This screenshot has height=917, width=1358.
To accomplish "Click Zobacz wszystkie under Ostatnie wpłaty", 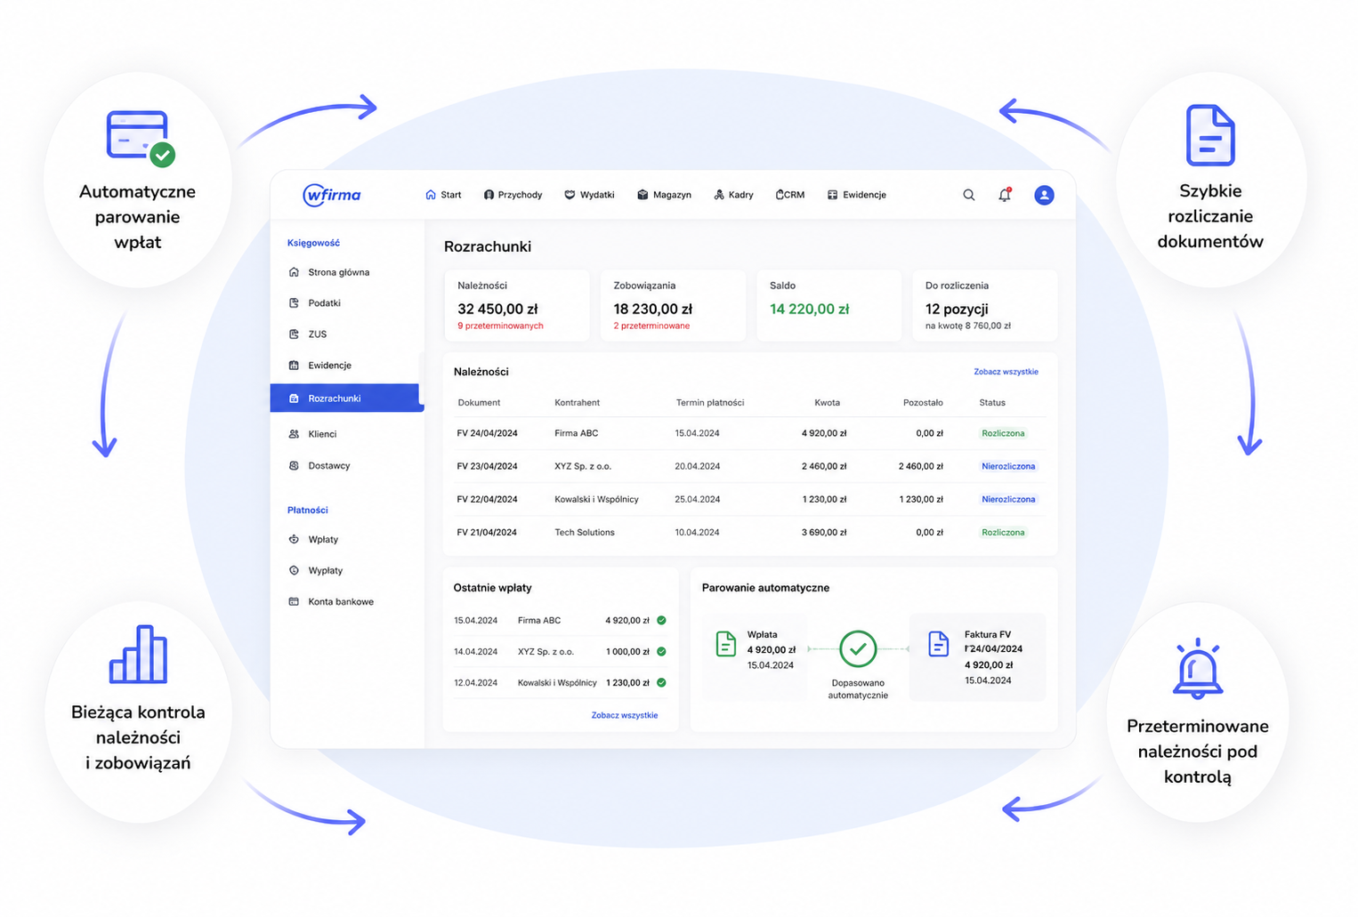I will (x=625, y=715).
